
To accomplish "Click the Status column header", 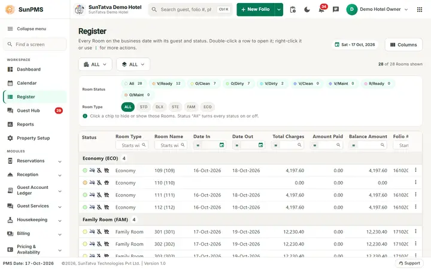I will click(89, 137).
